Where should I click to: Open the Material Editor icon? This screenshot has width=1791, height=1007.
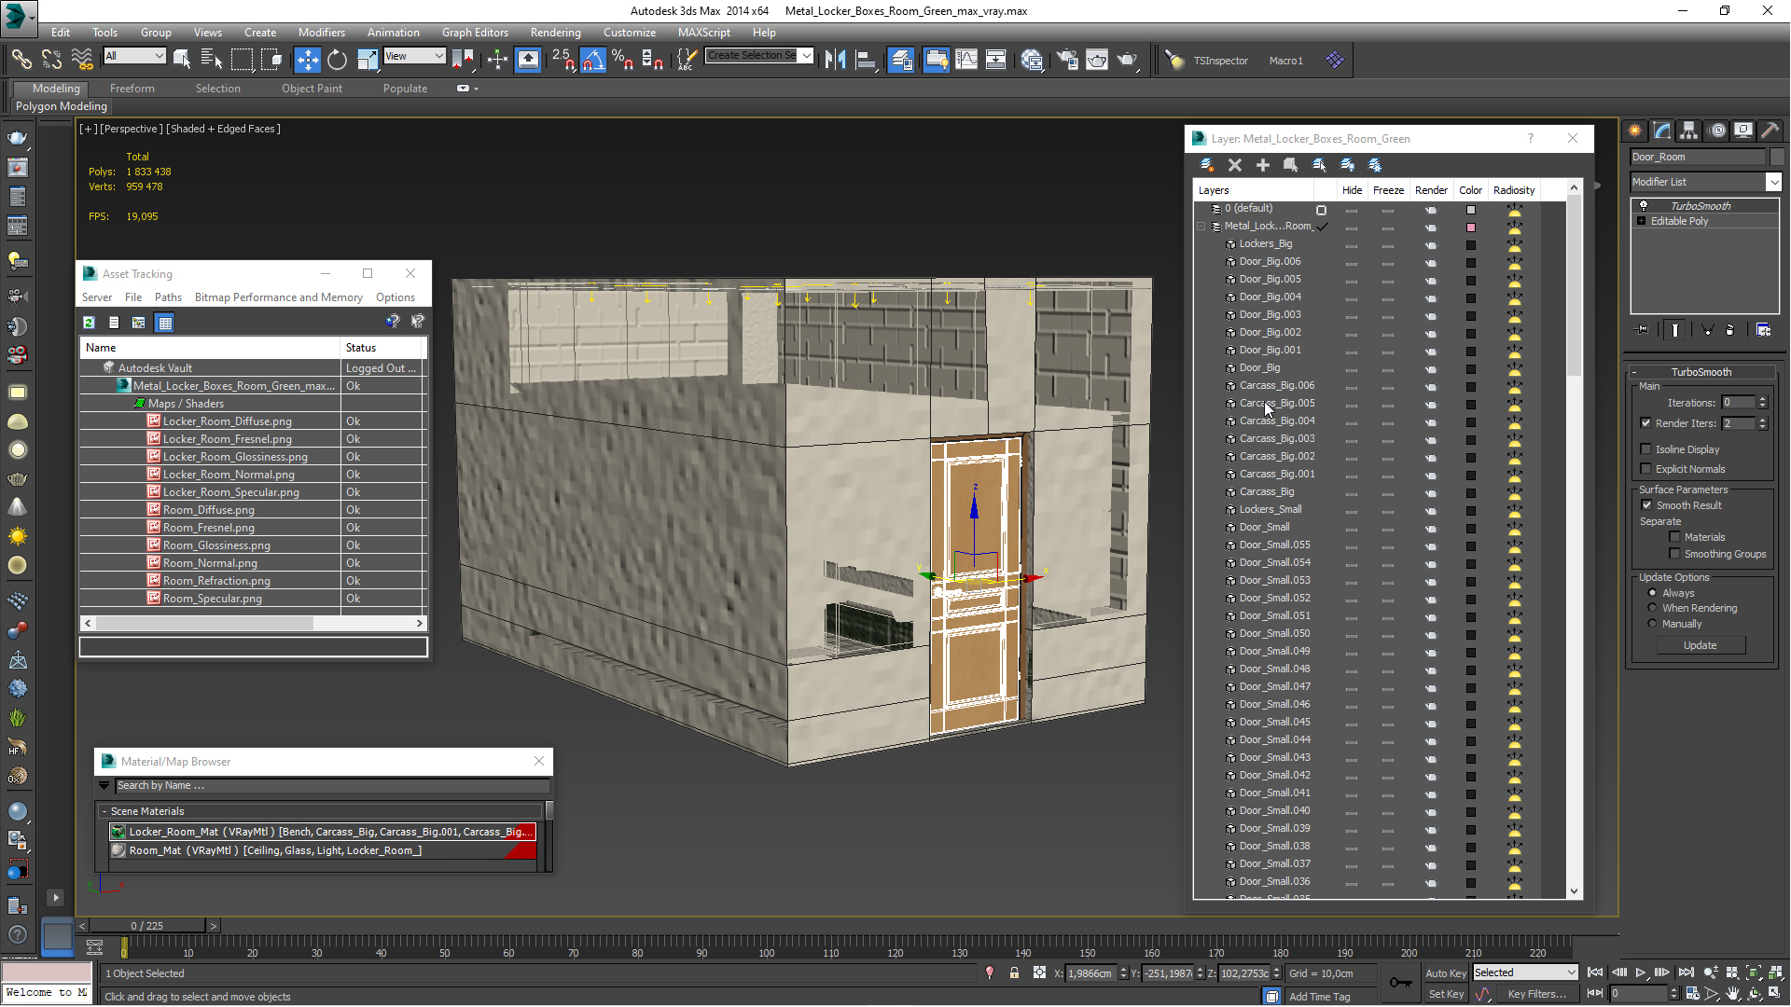(1032, 60)
